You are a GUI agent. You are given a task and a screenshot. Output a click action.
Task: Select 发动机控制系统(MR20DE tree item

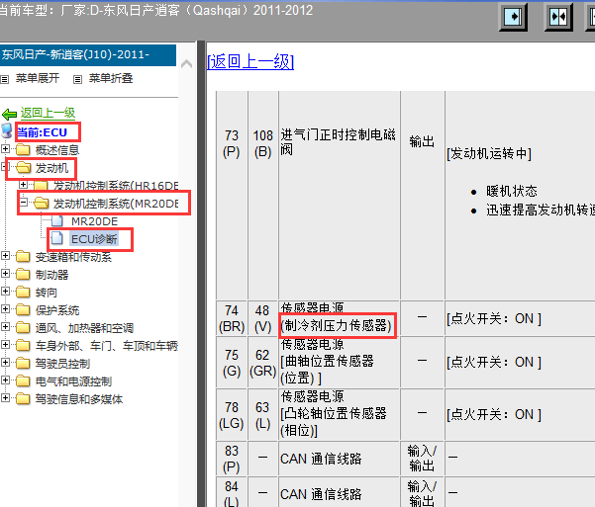click(x=116, y=204)
